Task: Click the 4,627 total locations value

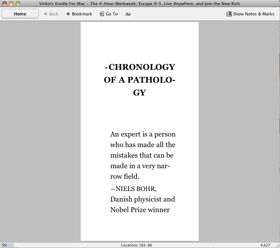Action: [x=265, y=245]
